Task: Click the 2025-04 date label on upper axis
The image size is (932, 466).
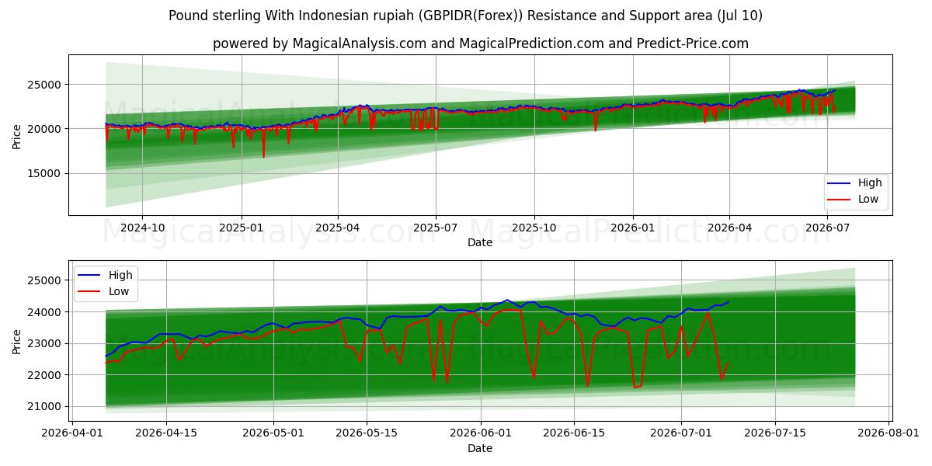Action: point(337,228)
